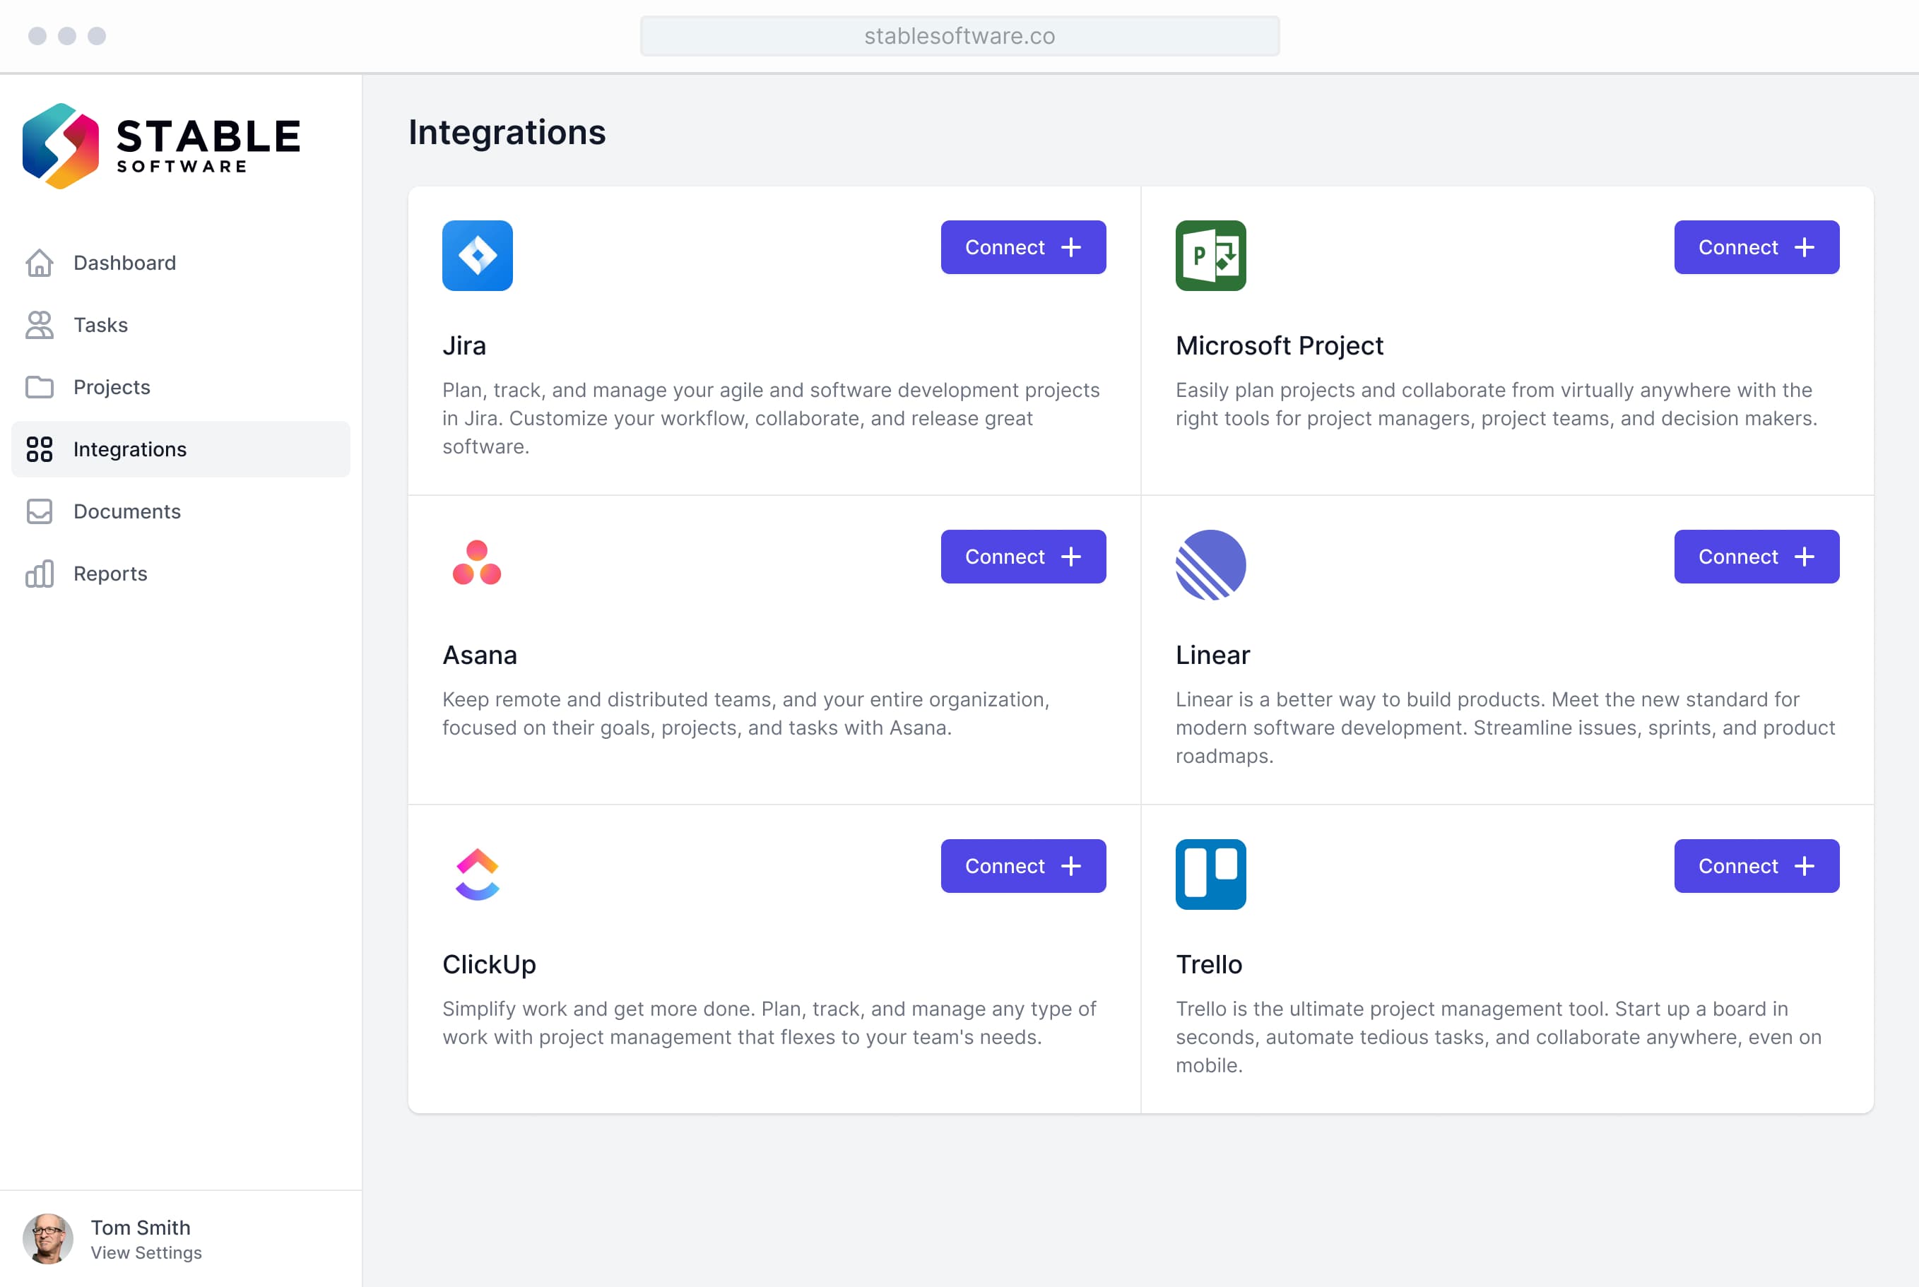
Task: Select Integrations in the sidebar
Action: tap(181, 450)
